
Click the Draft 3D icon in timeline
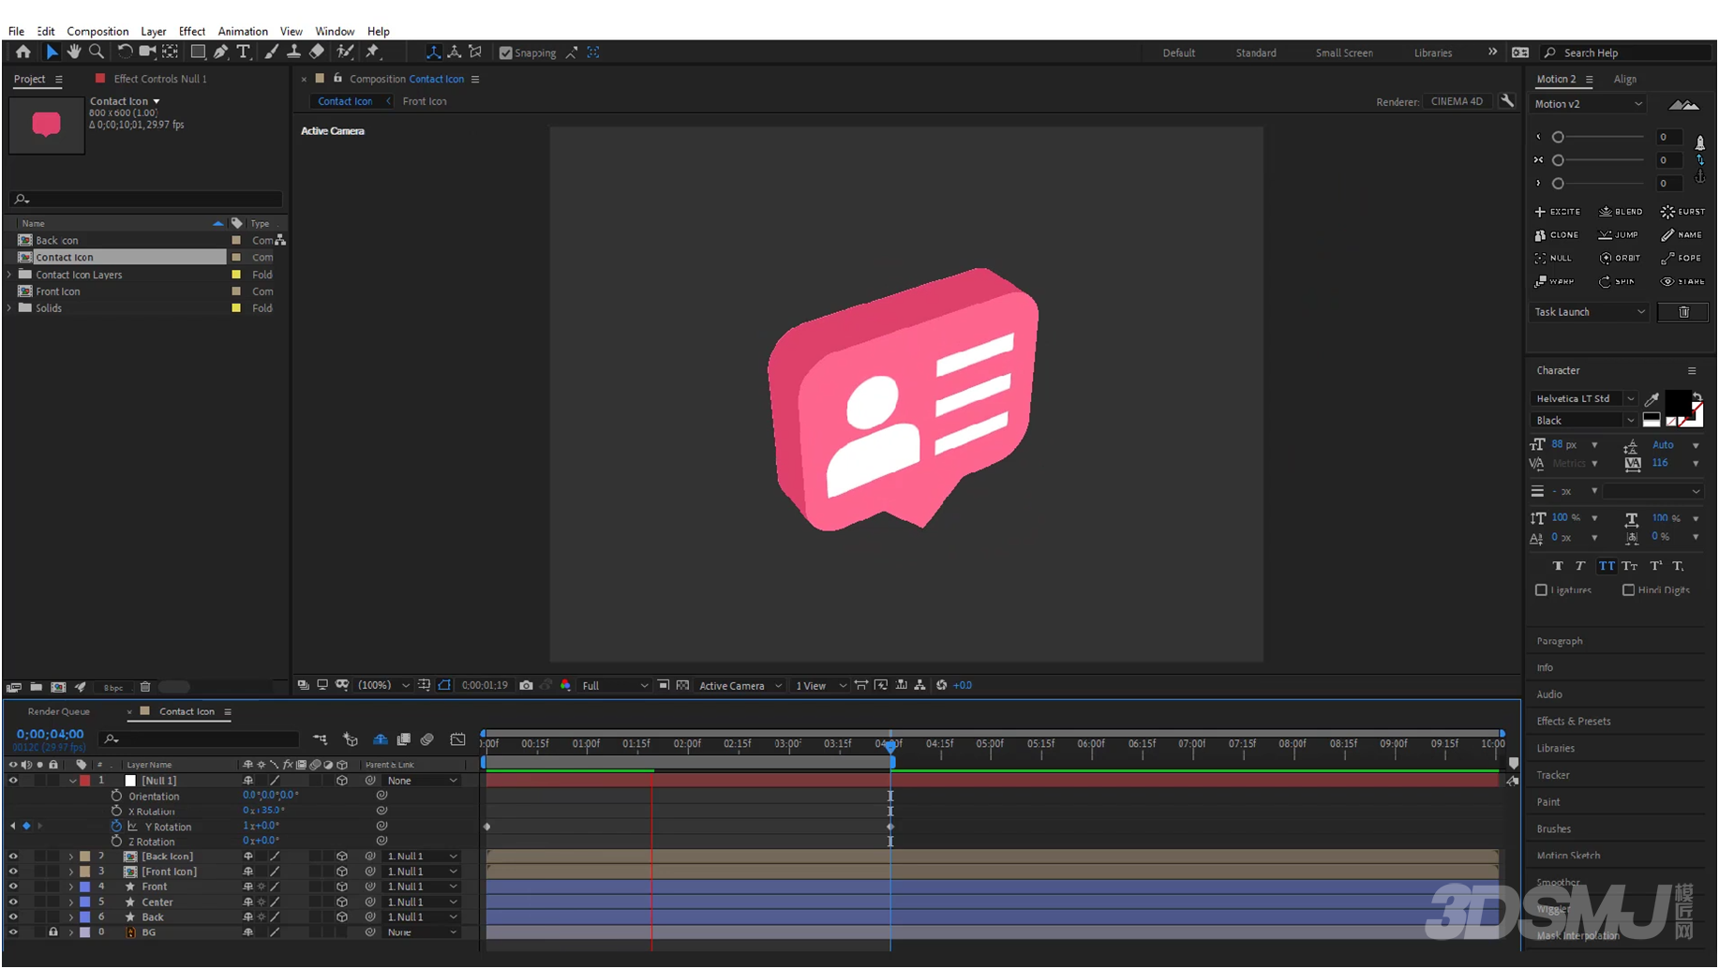coord(351,740)
